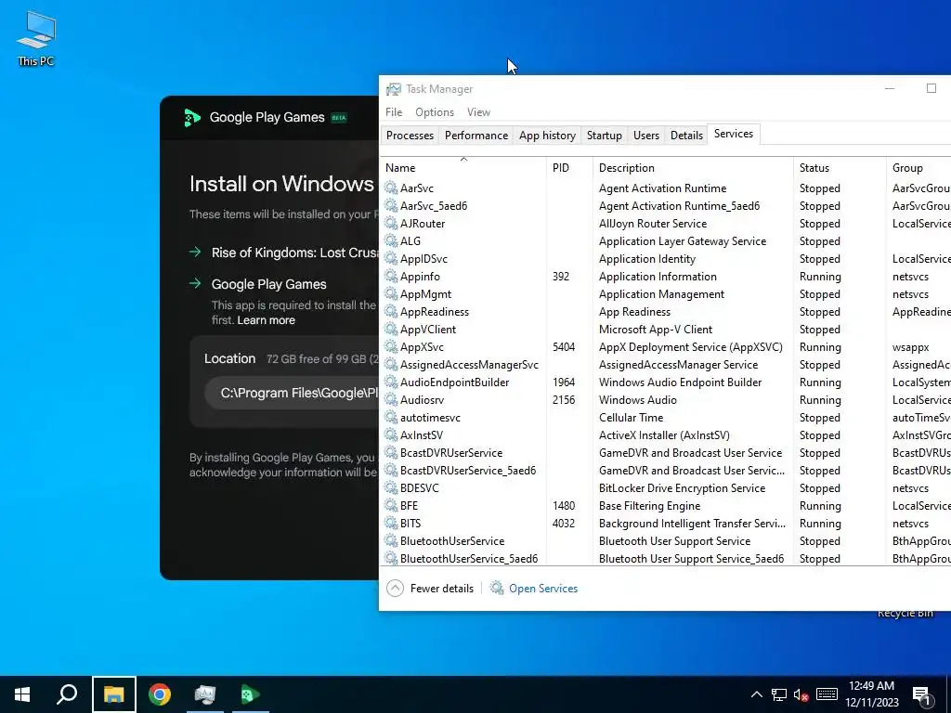Collapse with the Fewer details arrow icon
This screenshot has height=713, width=951.
click(395, 588)
